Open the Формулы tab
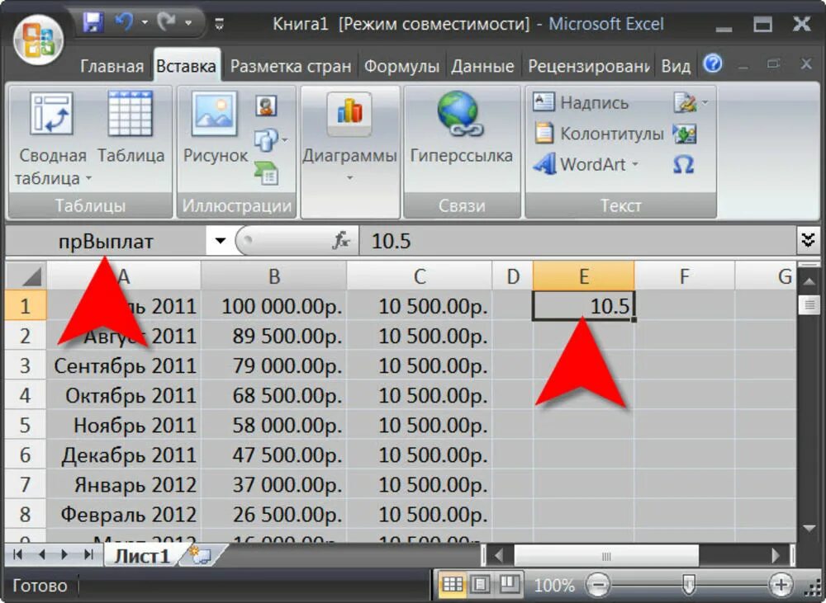 pyautogui.click(x=401, y=66)
